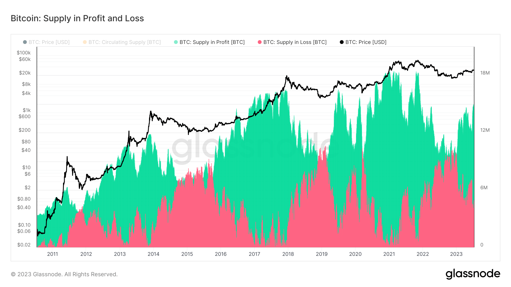Hide BTC: Supply in Profit [BTC] series
The image size is (511, 287).
[209, 42]
